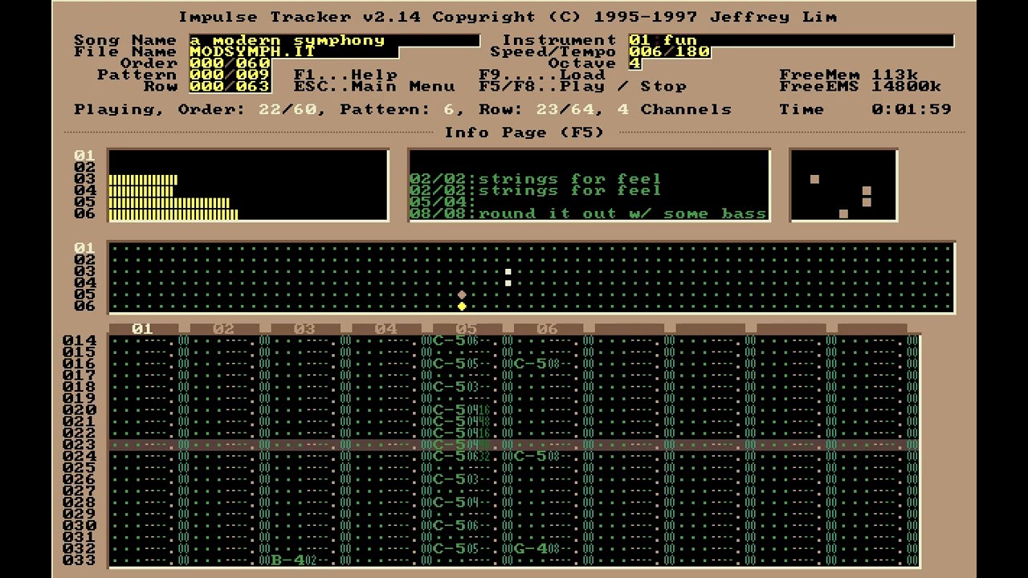The width and height of the screenshot is (1028, 578).
Task: Click the channel 05 C-5 note in row 028
Action: pyautogui.click(x=450, y=503)
